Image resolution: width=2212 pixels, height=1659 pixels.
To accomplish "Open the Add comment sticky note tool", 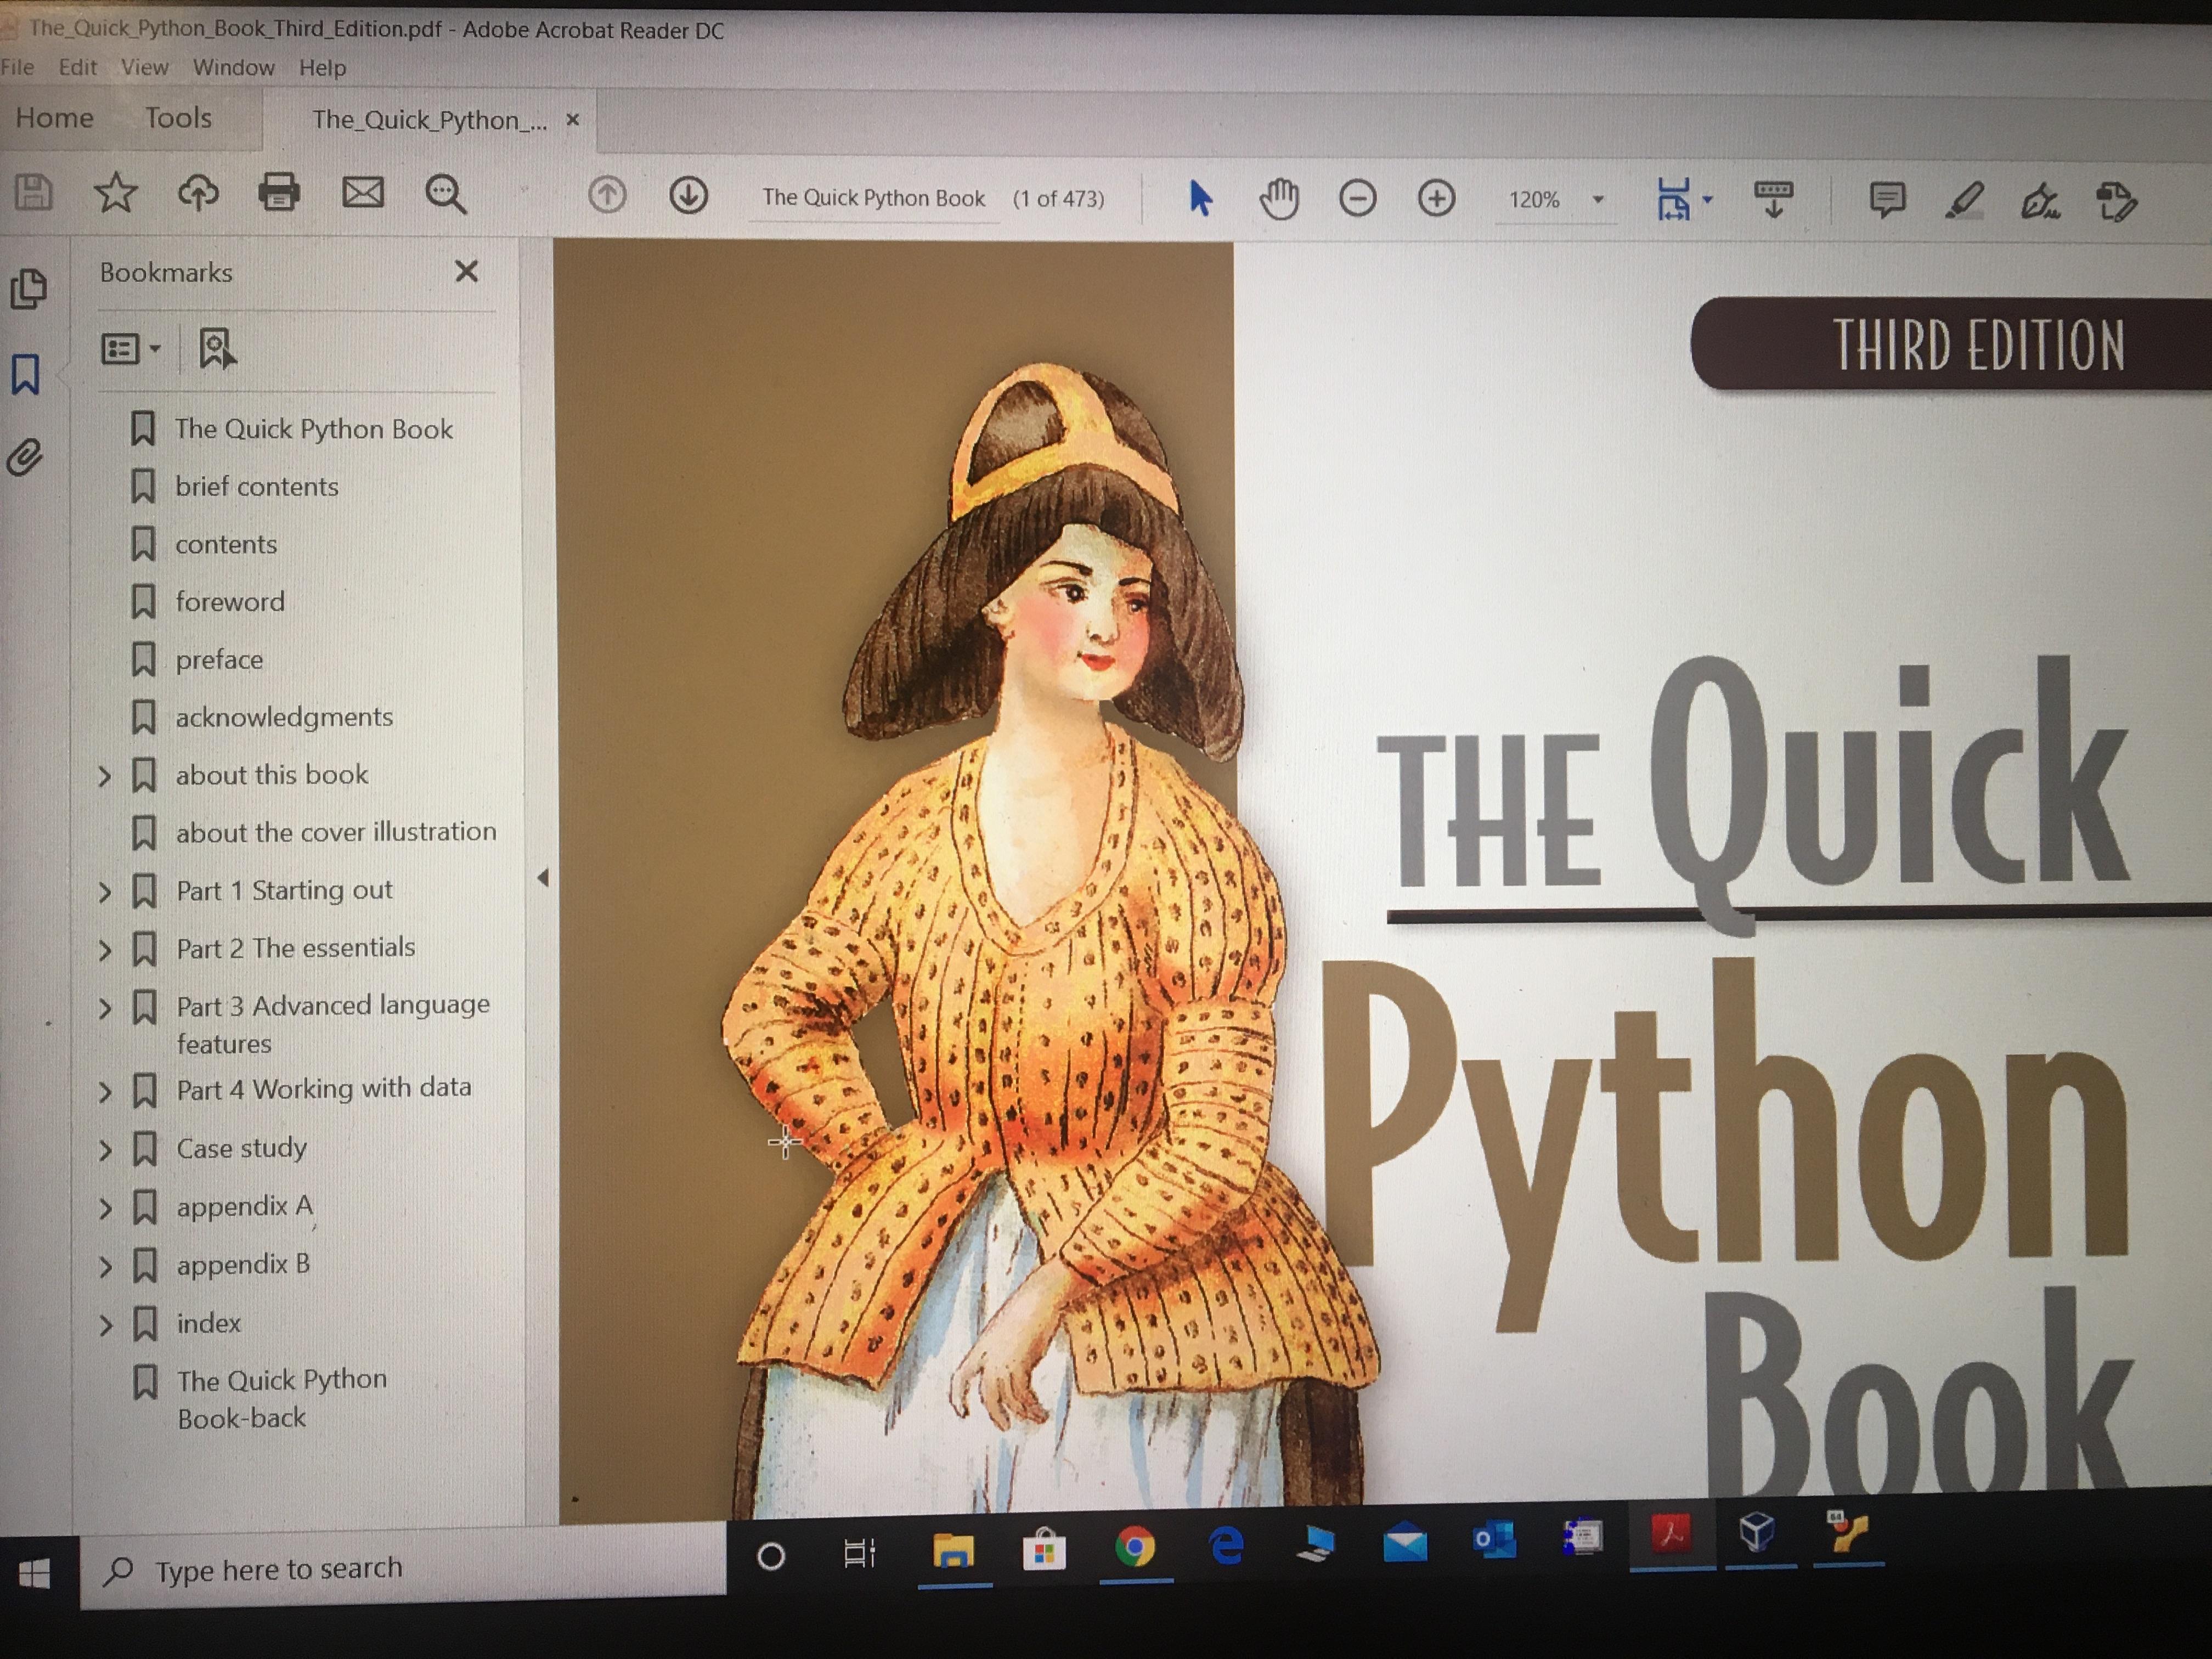I will click(1886, 200).
